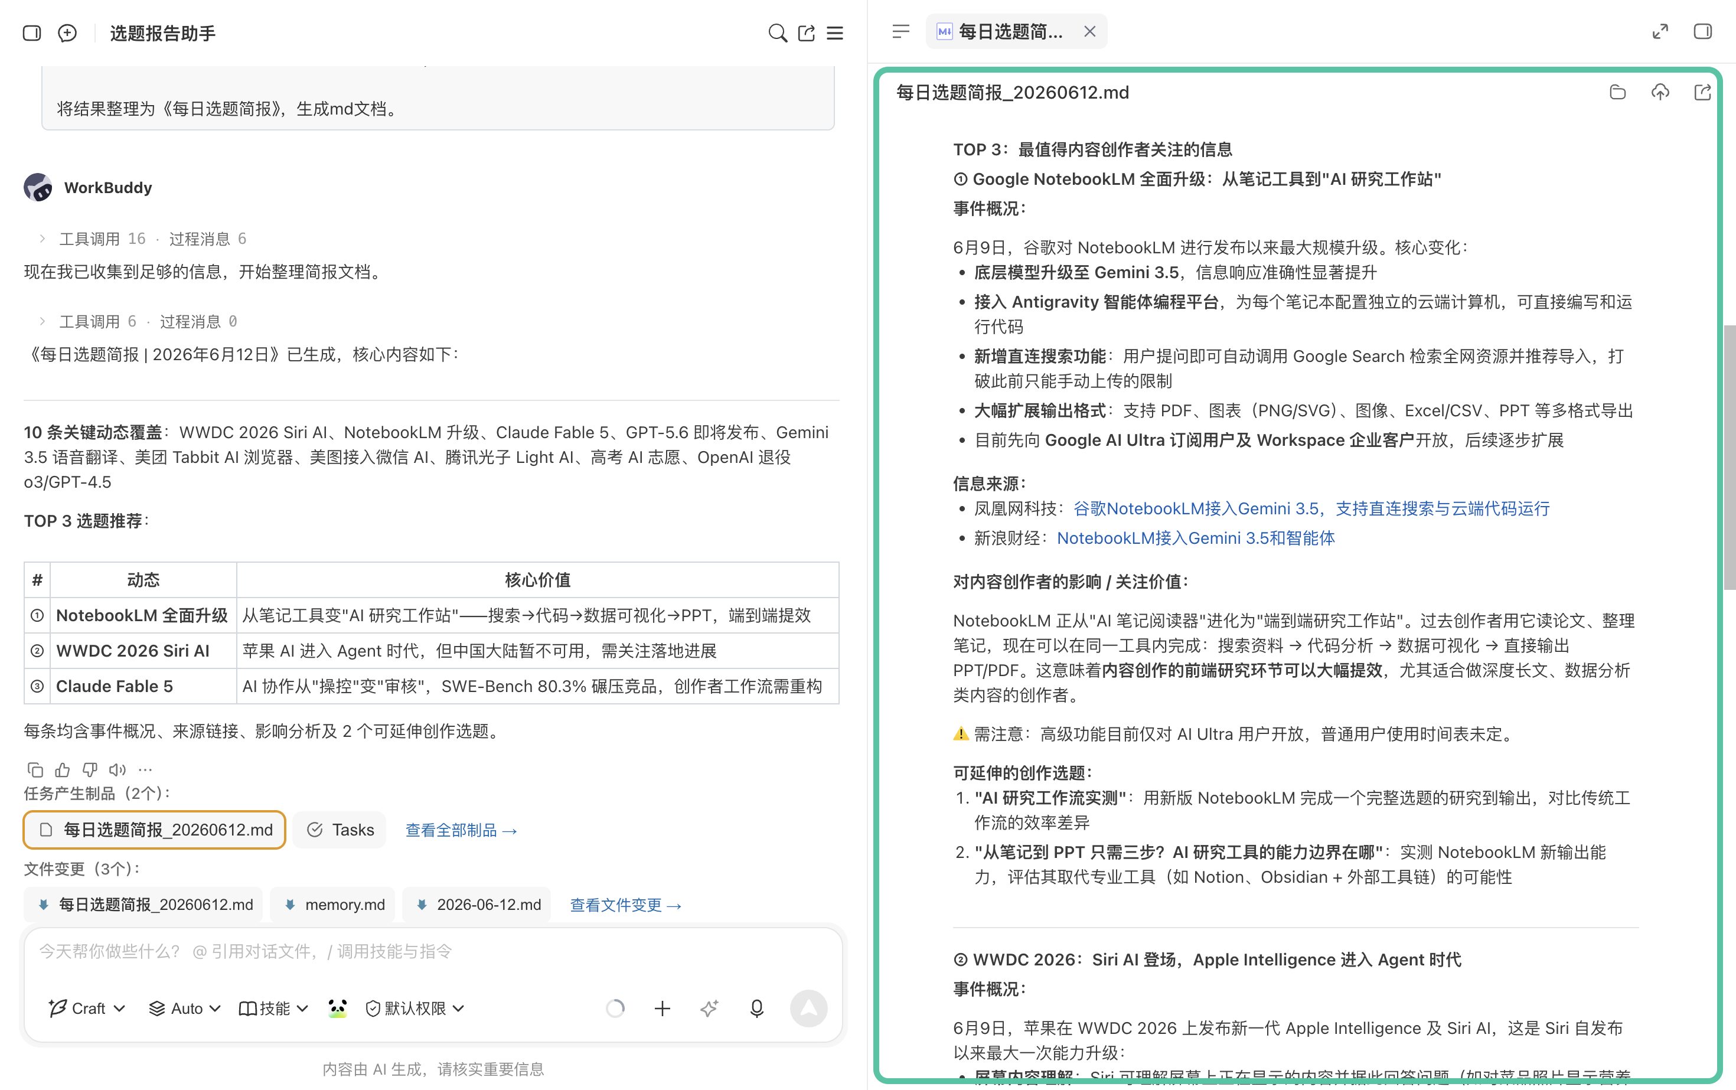Open 新浪财经 NotebookLM接入Gemini 3.5和智能体 link

pos(1195,539)
